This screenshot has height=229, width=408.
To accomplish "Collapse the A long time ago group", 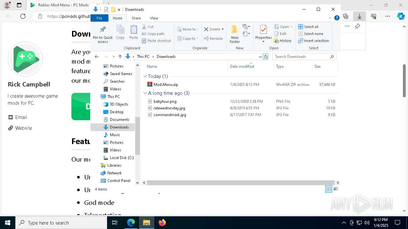I will [x=145, y=93].
